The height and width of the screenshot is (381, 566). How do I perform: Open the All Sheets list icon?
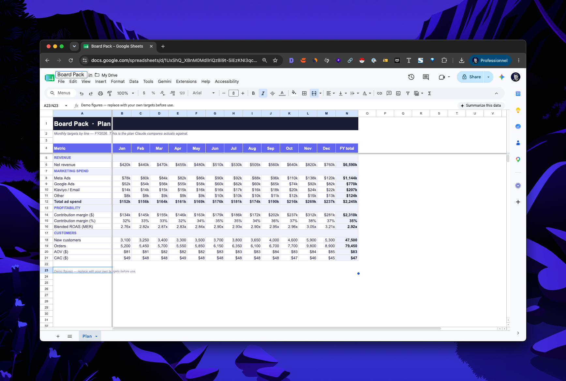pyautogui.click(x=69, y=336)
